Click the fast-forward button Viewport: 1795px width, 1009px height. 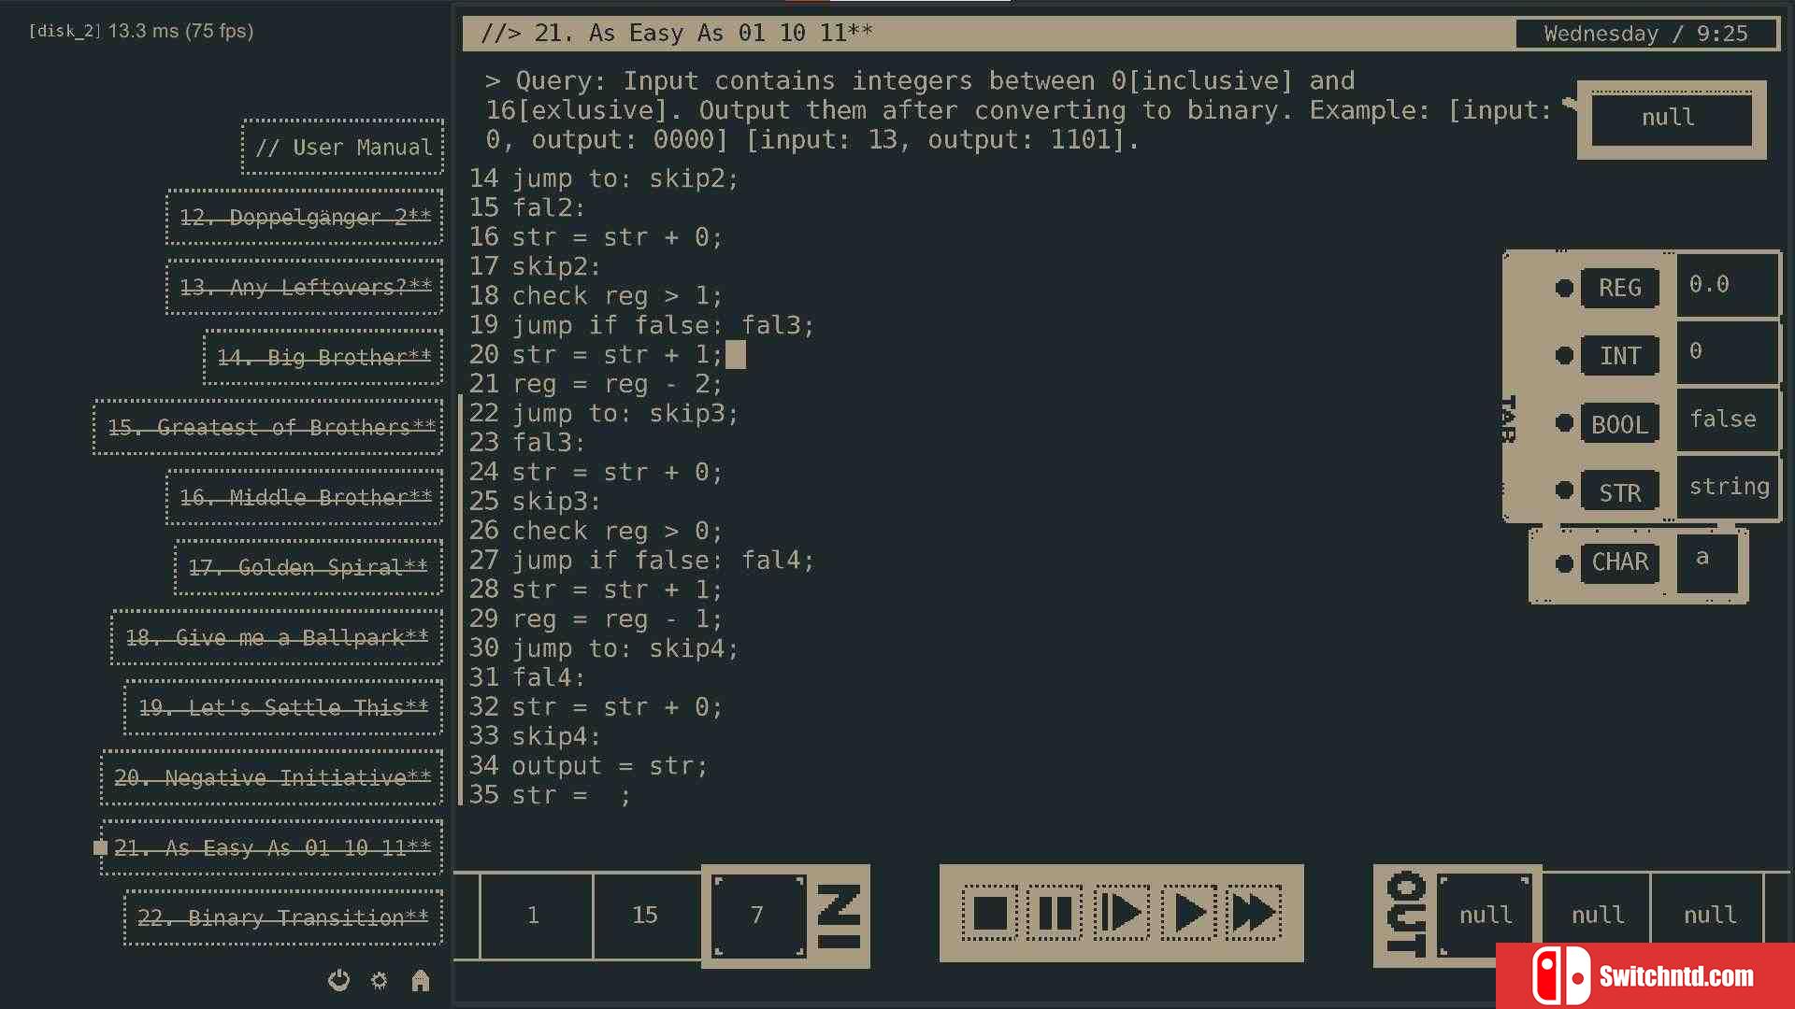pyautogui.click(x=1254, y=913)
